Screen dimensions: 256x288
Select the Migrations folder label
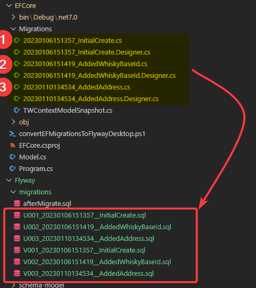pos(35,29)
